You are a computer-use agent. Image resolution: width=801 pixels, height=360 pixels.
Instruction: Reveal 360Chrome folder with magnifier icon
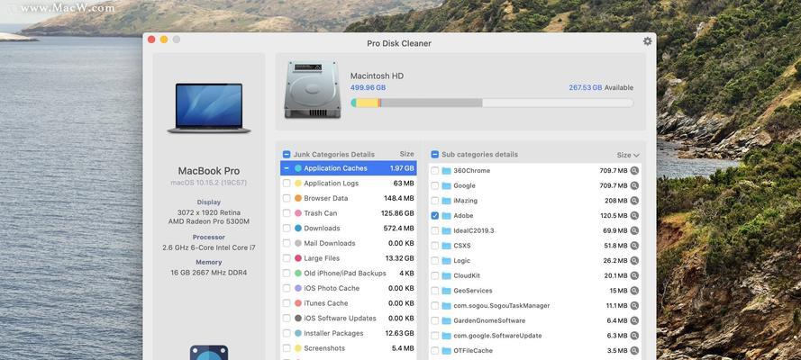point(634,171)
